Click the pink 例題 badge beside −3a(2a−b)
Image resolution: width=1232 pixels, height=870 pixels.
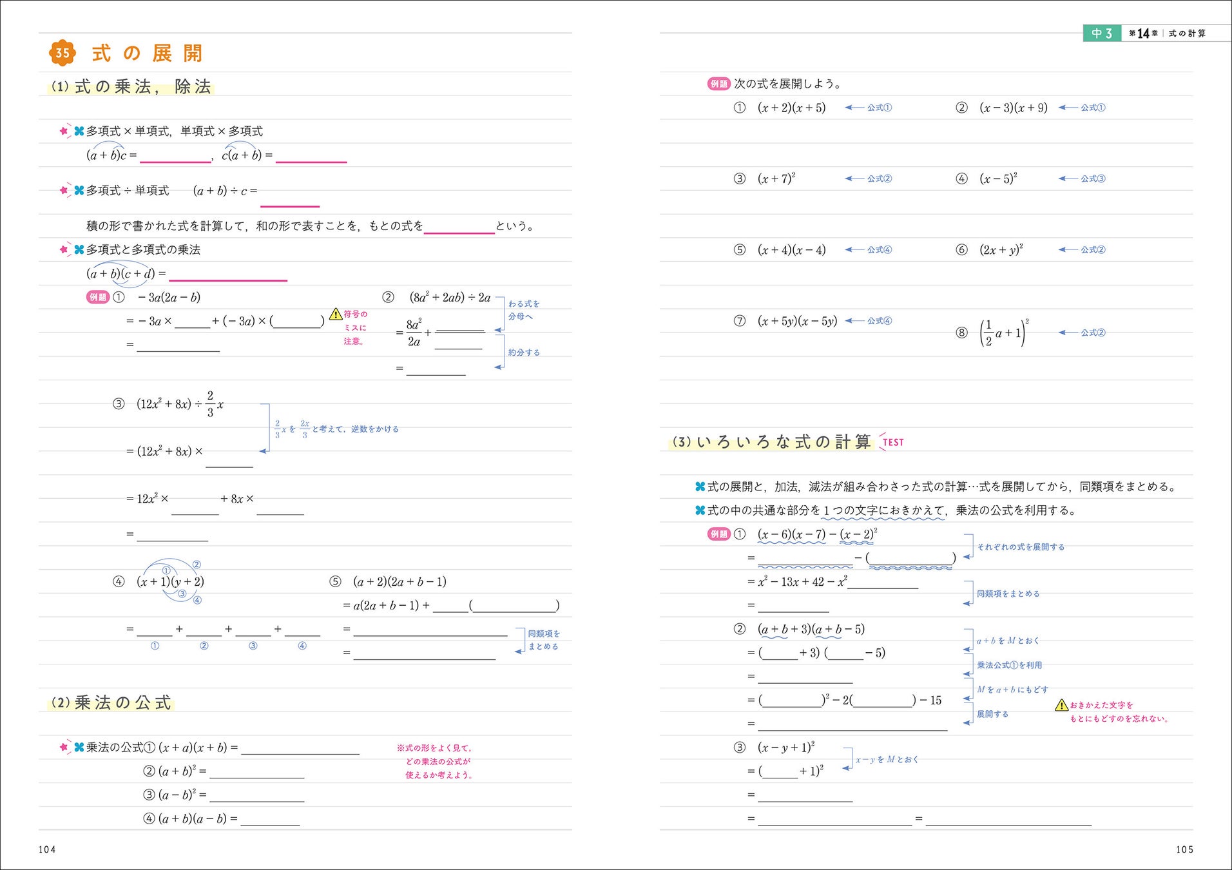pyautogui.click(x=98, y=297)
